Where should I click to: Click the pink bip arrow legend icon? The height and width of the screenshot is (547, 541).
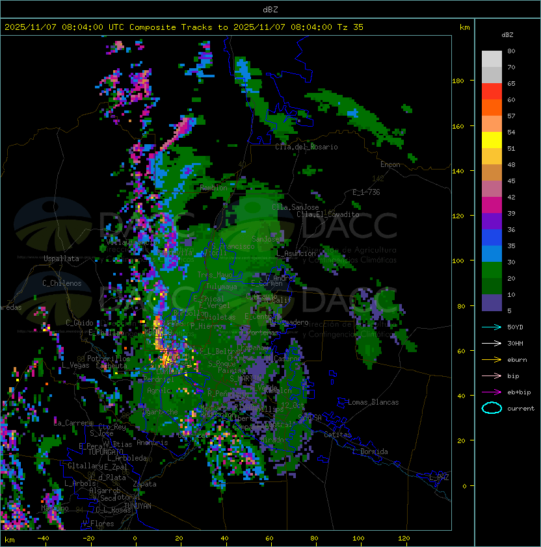pos(492,375)
